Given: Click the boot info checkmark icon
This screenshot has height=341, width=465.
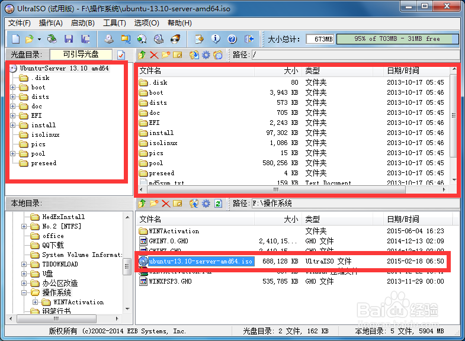Looking at the screenshot, I should coord(121,55).
